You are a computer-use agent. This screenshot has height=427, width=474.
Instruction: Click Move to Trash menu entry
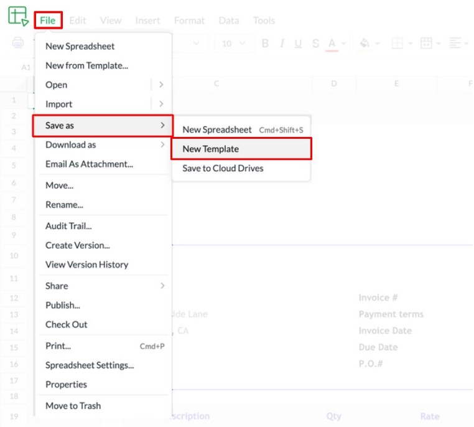point(73,406)
